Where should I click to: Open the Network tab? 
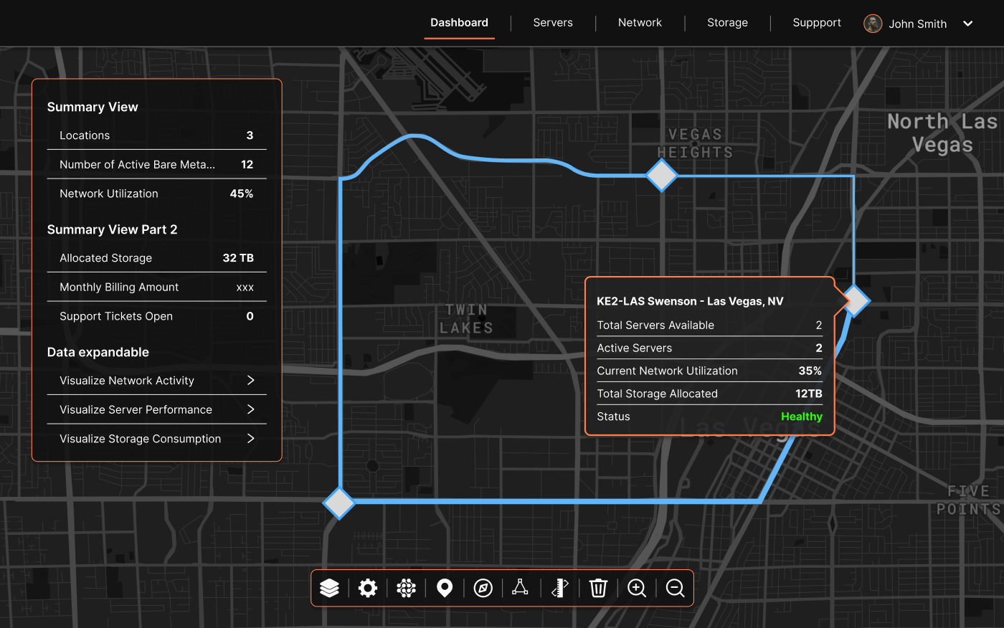[x=640, y=23]
